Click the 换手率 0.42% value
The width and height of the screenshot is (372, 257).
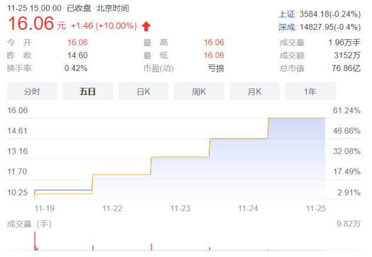(x=76, y=69)
